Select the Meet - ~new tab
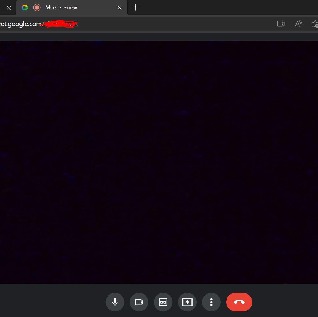 pos(72,7)
